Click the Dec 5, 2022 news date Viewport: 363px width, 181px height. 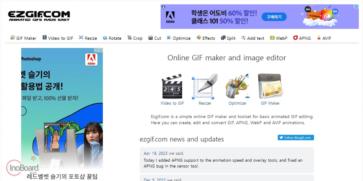click(155, 180)
